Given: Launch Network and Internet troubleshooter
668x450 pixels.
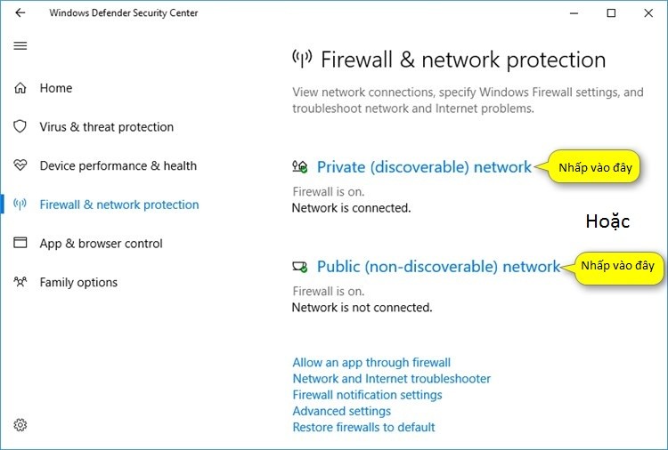Looking at the screenshot, I should click(391, 379).
